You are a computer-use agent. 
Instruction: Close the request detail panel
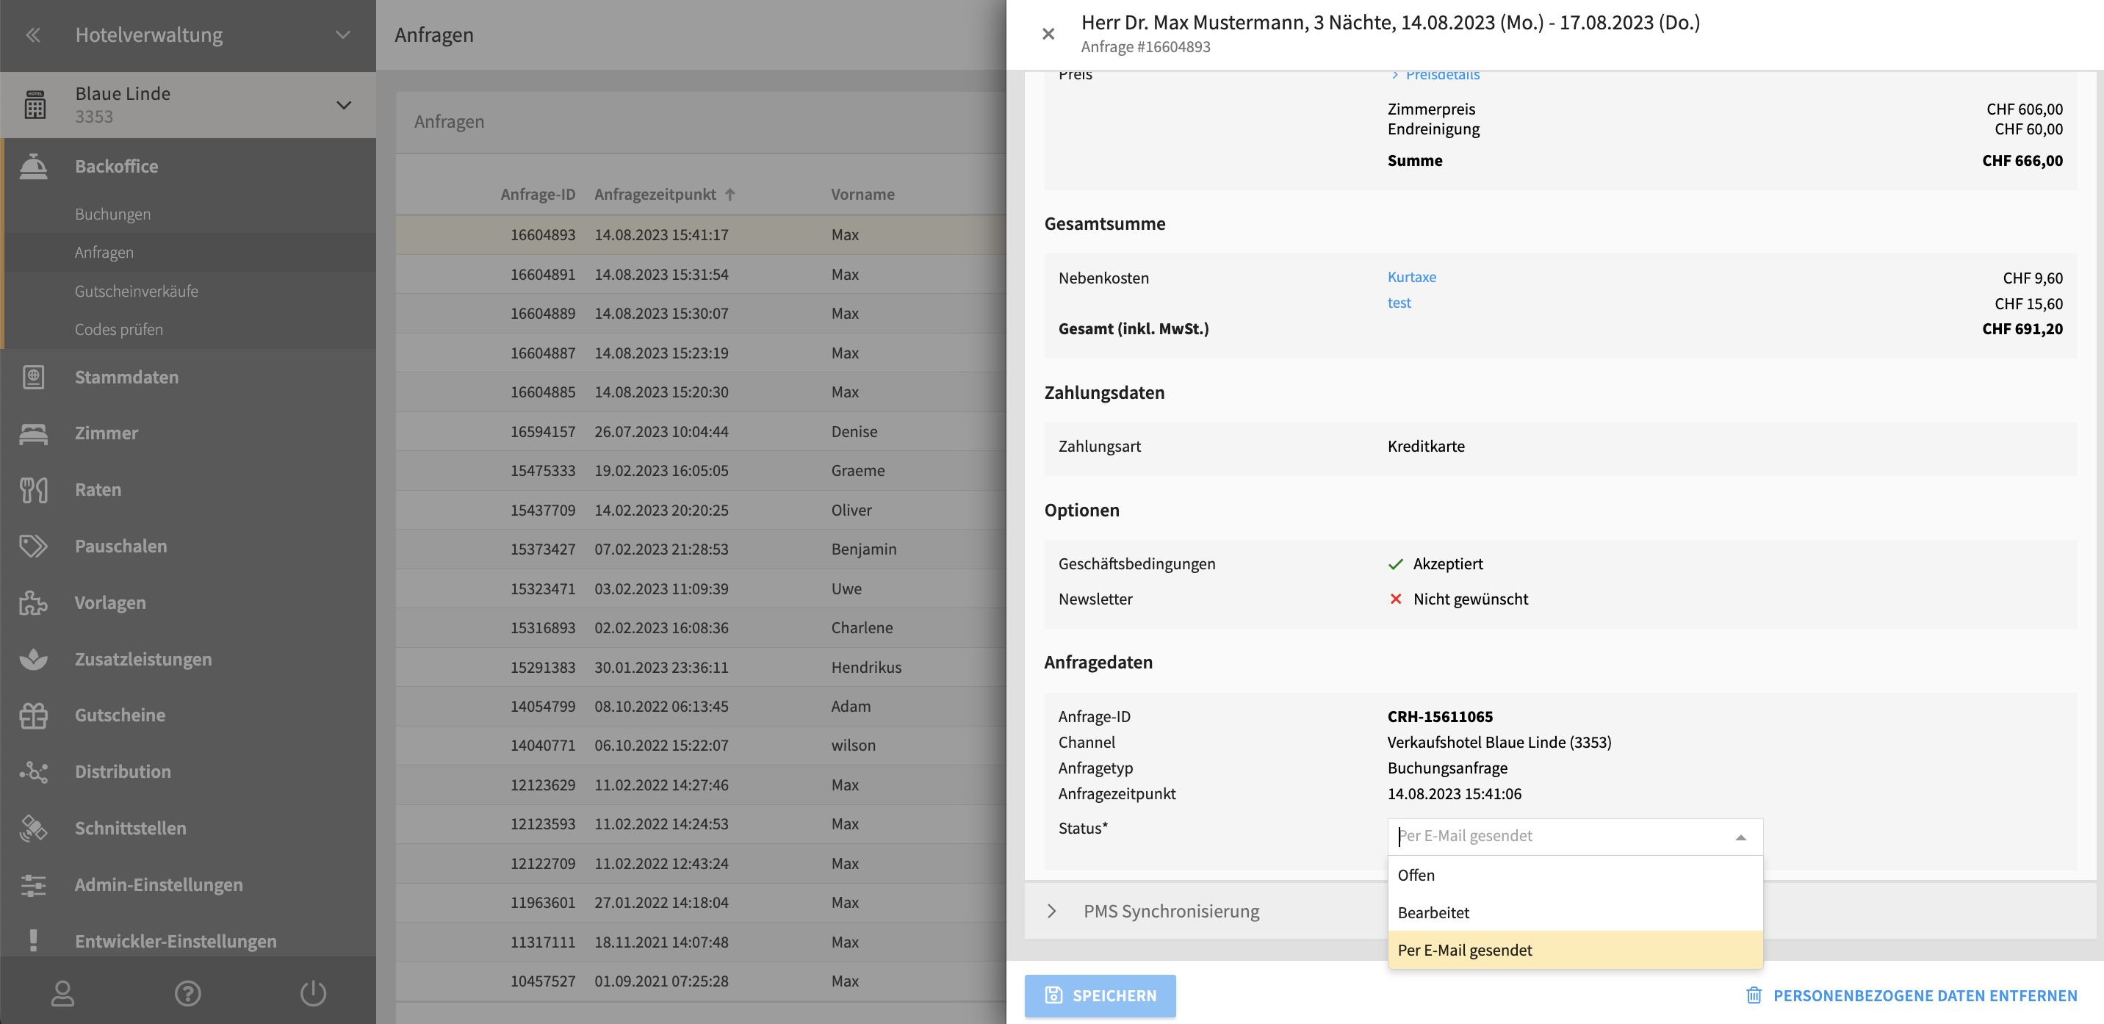point(1048,34)
